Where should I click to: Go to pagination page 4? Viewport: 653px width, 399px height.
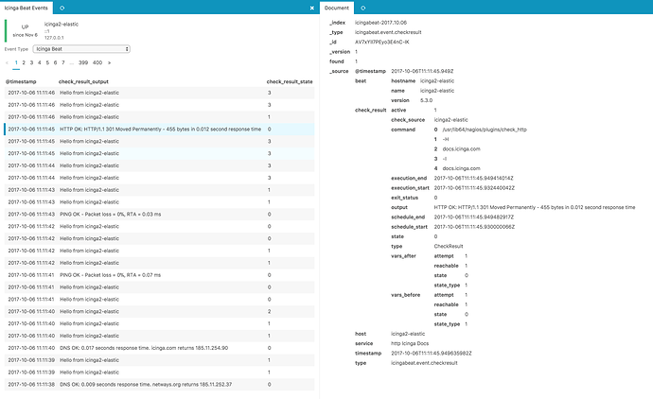click(x=40, y=62)
